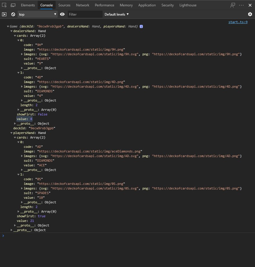Switch to the Lighthouse tab

(187, 5)
